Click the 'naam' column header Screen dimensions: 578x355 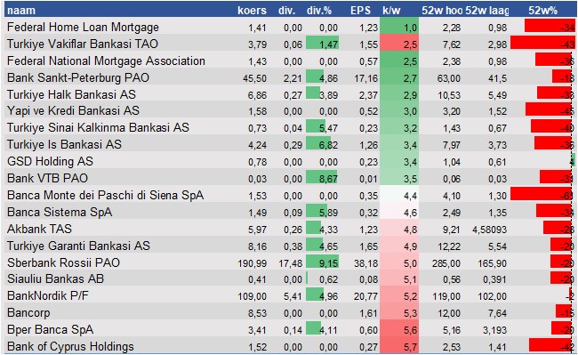[21, 11]
